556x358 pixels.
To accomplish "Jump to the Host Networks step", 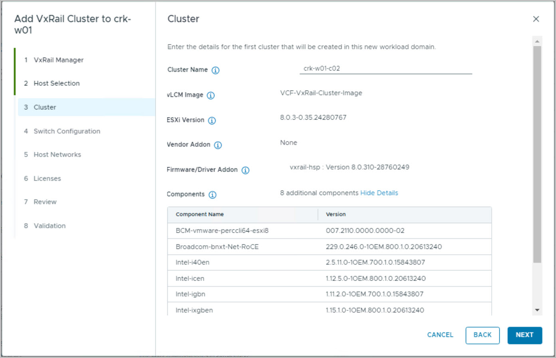I will [x=57, y=155].
